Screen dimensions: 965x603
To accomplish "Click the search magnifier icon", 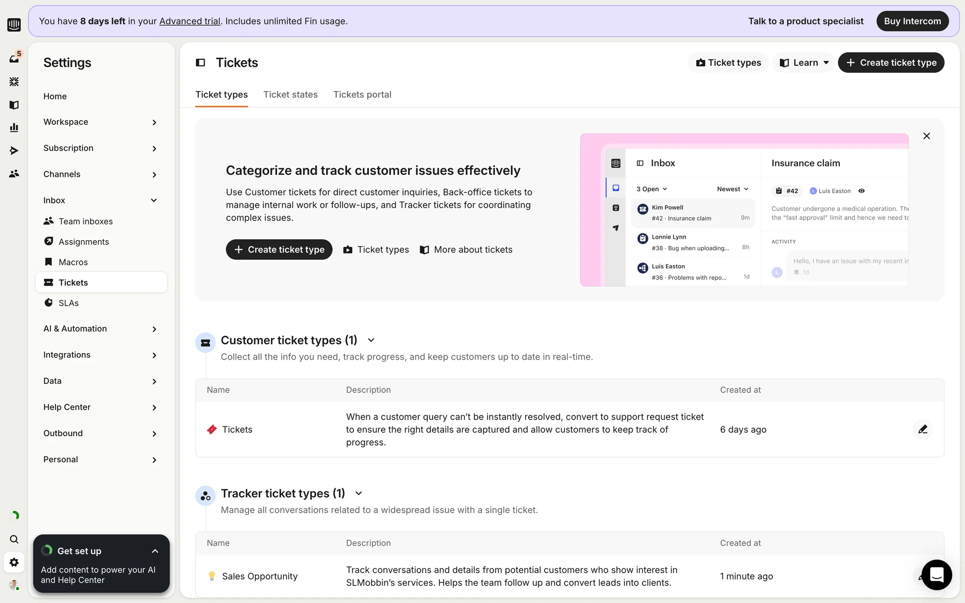I will 14,539.
